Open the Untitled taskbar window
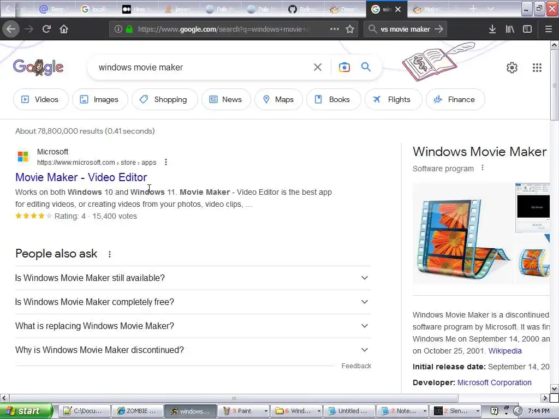 pyautogui.click(x=349, y=411)
